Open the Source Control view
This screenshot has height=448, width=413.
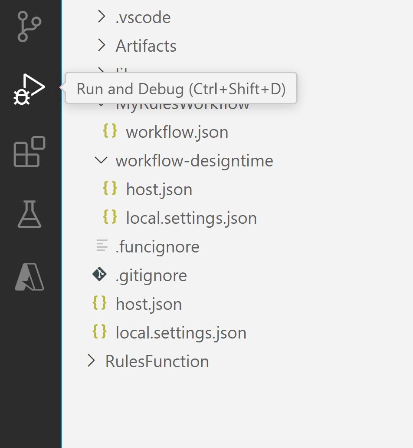click(x=30, y=26)
